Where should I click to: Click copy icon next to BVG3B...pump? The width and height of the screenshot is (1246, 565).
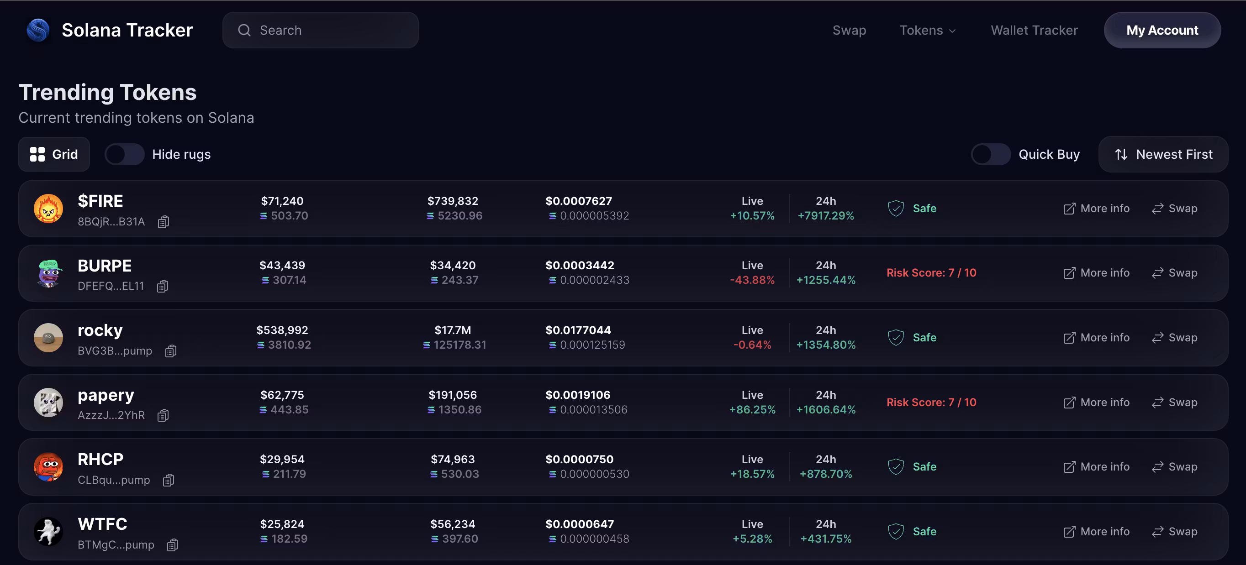click(171, 351)
